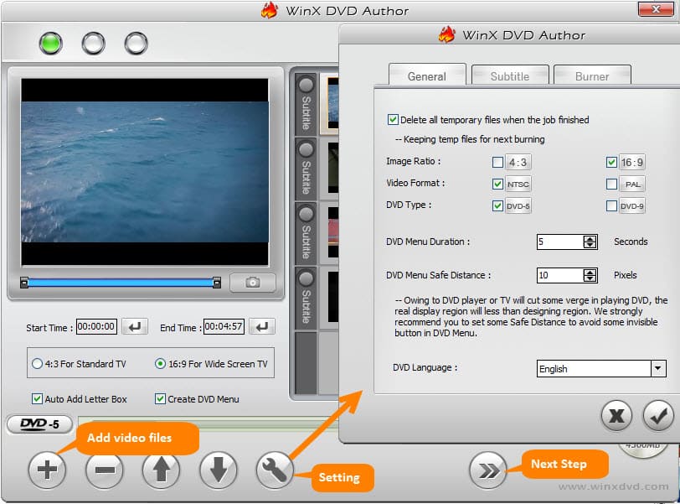Click the flame logo in the settings dialog title
Screen dimensions: 680x504
(446, 34)
